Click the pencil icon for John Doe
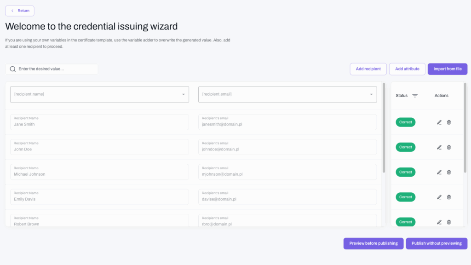The height and width of the screenshot is (265, 471). [439, 147]
